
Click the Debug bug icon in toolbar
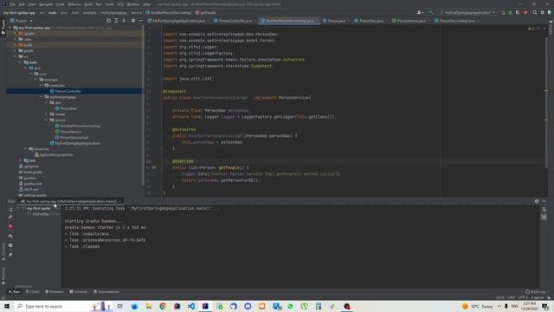510,13
